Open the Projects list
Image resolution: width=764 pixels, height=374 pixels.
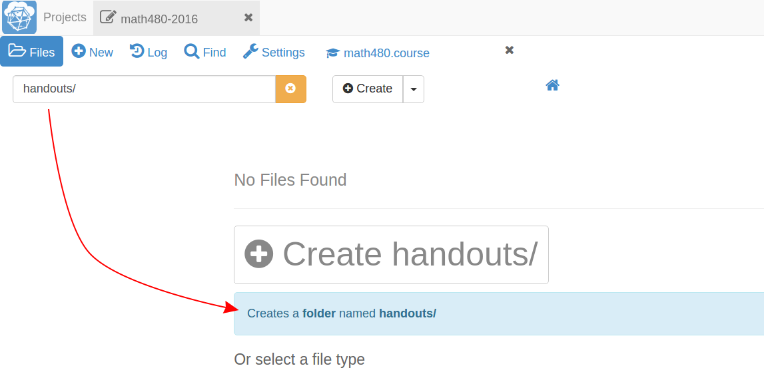pos(65,17)
